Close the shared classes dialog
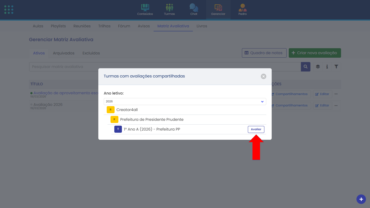Viewport: 370px width, 208px height. (x=264, y=76)
